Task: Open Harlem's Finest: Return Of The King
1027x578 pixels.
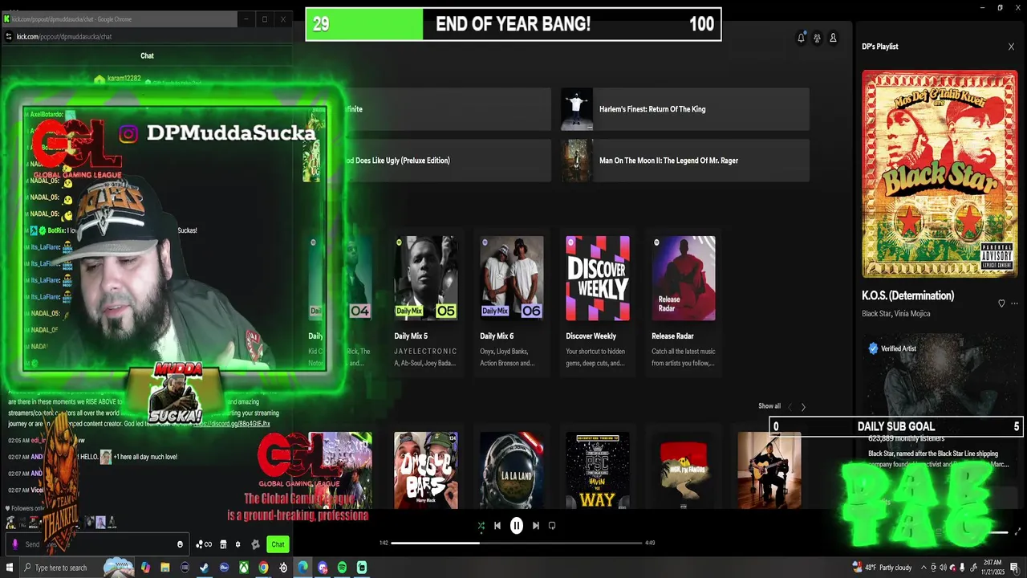Action: pos(685,109)
